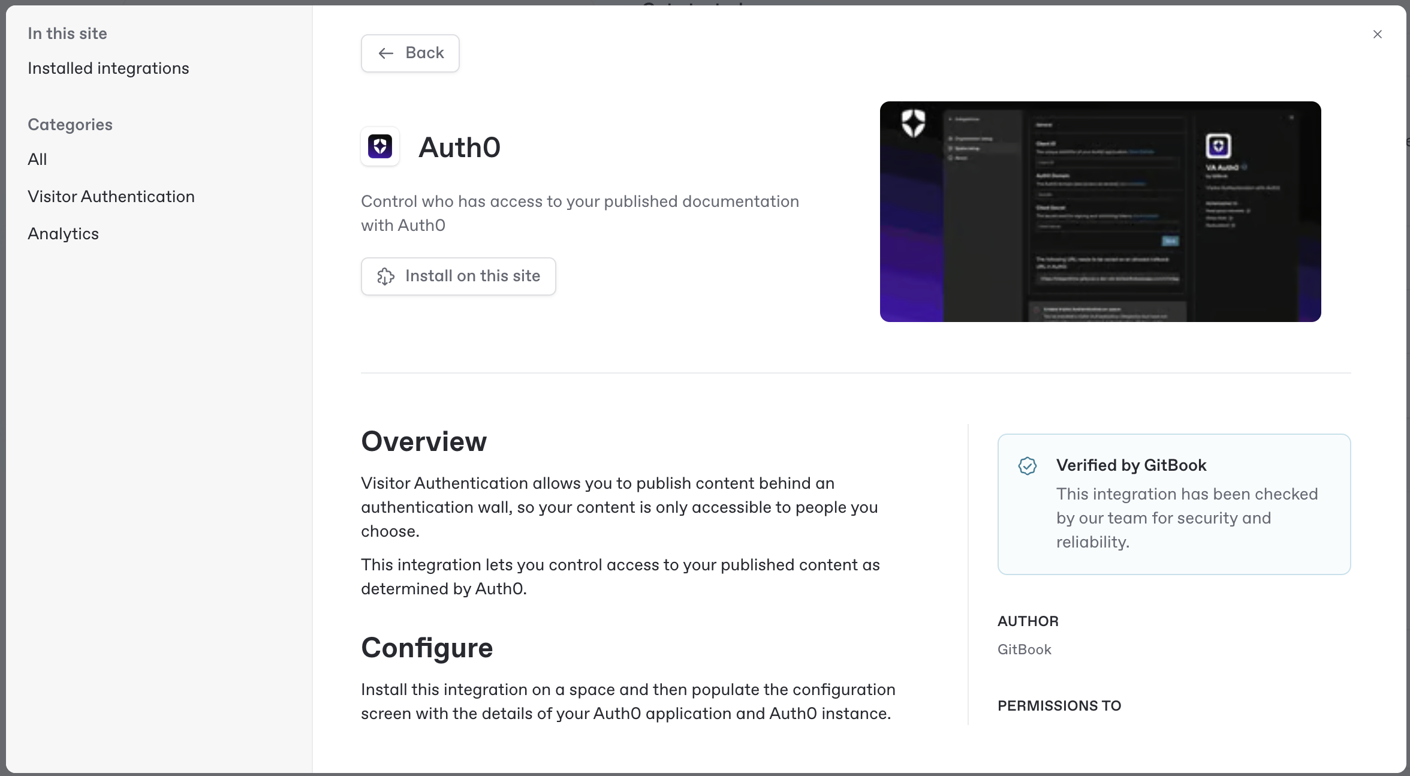The height and width of the screenshot is (776, 1410).
Task: Select the Analytics category
Action: coord(63,234)
